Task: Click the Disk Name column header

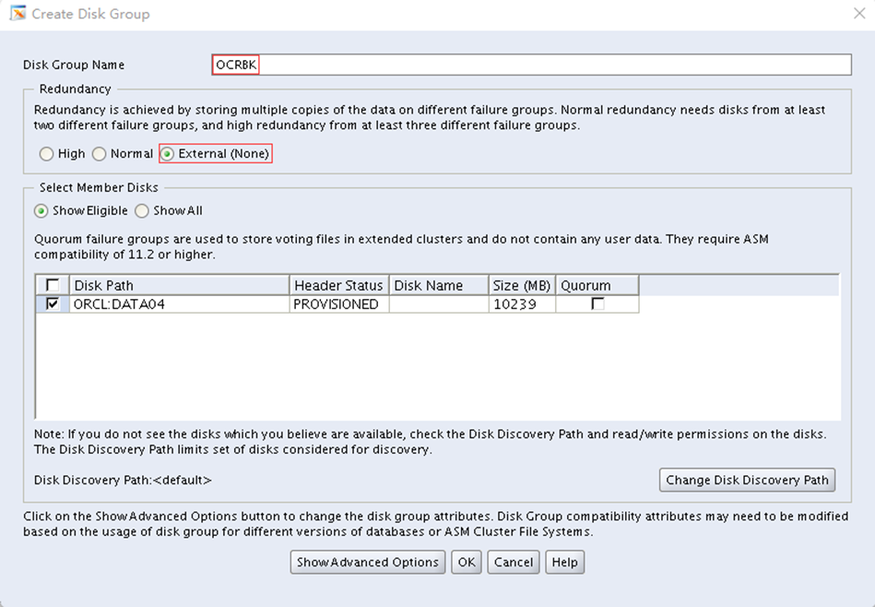Action: click(439, 285)
